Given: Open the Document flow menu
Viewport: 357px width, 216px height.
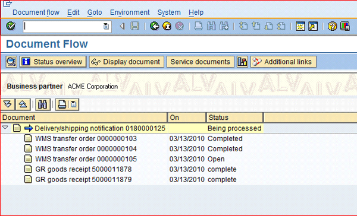Looking at the screenshot, I should pyautogui.click(x=36, y=12).
